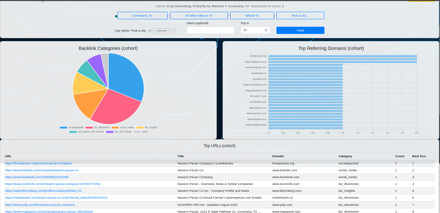
Task: Click inside the Intent (optional) input field
Action: 211,30
